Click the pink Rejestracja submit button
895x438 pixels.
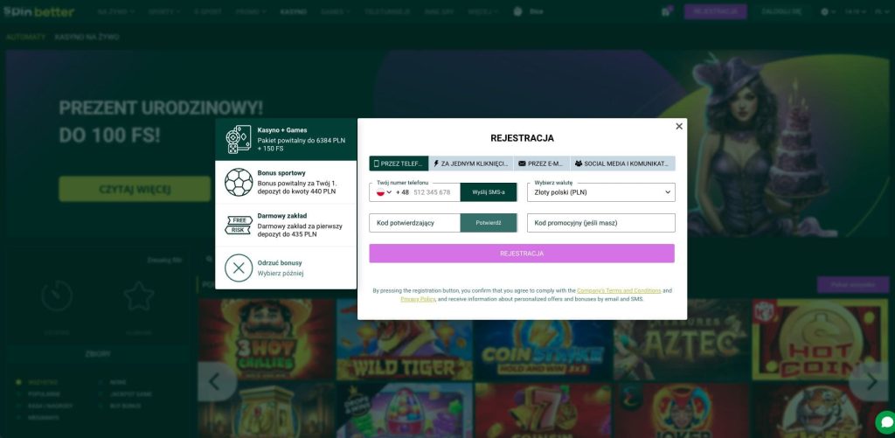tap(522, 254)
